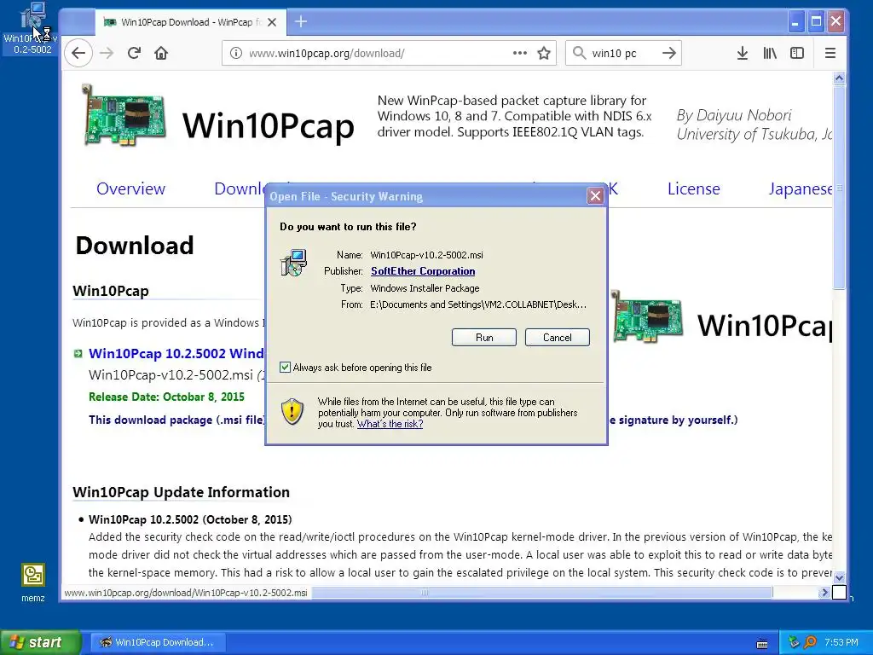This screenshot has width=873, height=655.
Task: Close the Win10Pcap Download tab
Action: (272, 22)
